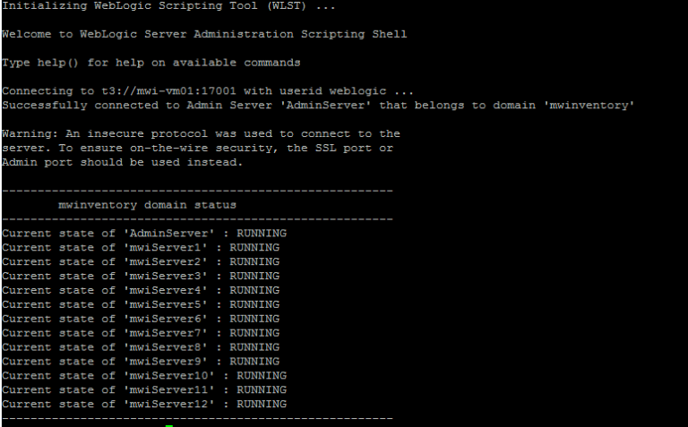688x427 pixels.
Task: Click the mwiServer12 state line
Action: [144, 405]
